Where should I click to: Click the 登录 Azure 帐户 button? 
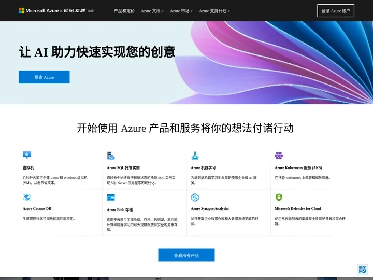pyautogui.click(x=336, y=11)
